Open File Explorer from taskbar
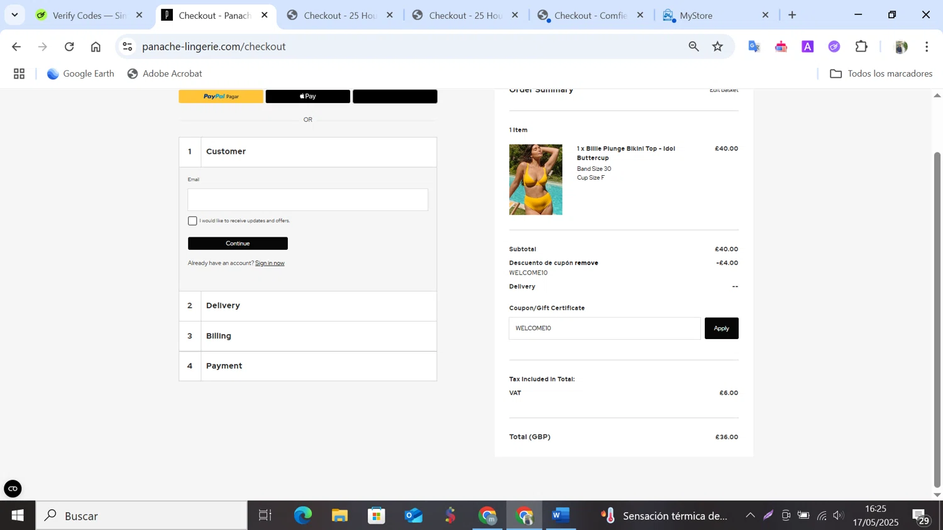943x530 pixels. point(339,516)
